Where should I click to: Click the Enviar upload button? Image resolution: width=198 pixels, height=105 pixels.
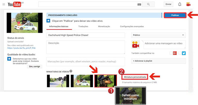point(169,4)
